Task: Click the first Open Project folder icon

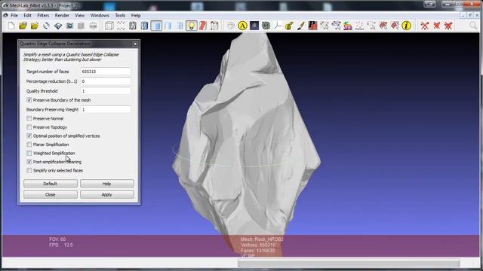Action: coord(23,26)
